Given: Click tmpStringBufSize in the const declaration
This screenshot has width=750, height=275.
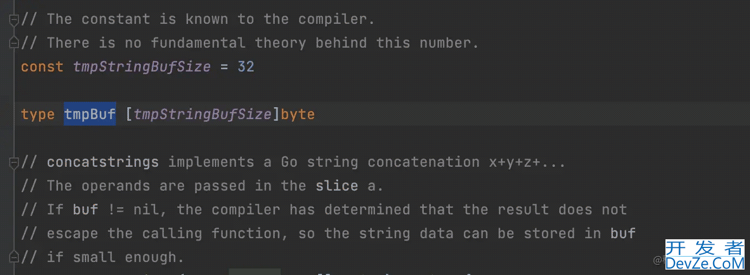Looking at the screenshot, I should coord(142,67).
